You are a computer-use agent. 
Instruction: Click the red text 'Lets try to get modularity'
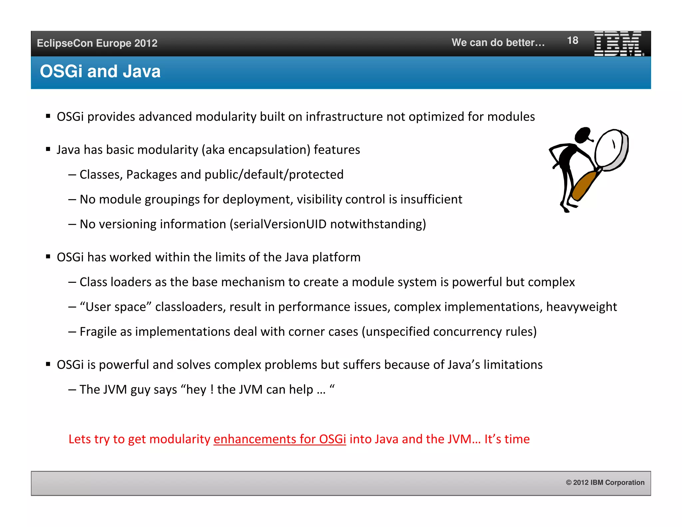coord(140,439)
